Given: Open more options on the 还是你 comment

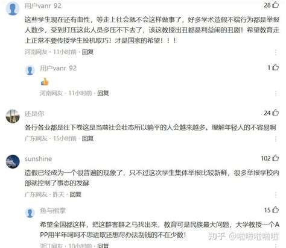Looking at the screenshot, I should click(x=276, y=139).
